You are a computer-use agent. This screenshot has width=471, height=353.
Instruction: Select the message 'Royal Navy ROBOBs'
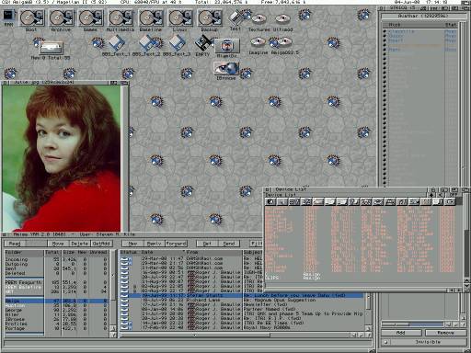coord(242,327)
